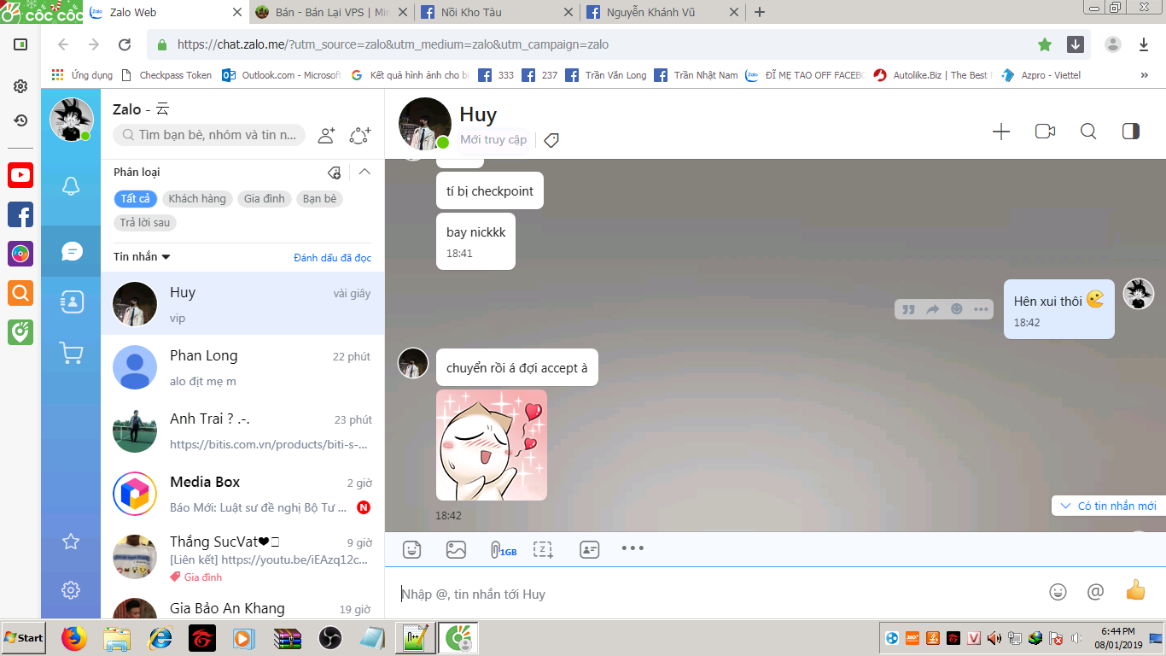Image resolution: width=1166 pixels, height=656 pixels.
Task: Open a new browser tab
Action: 760,12
